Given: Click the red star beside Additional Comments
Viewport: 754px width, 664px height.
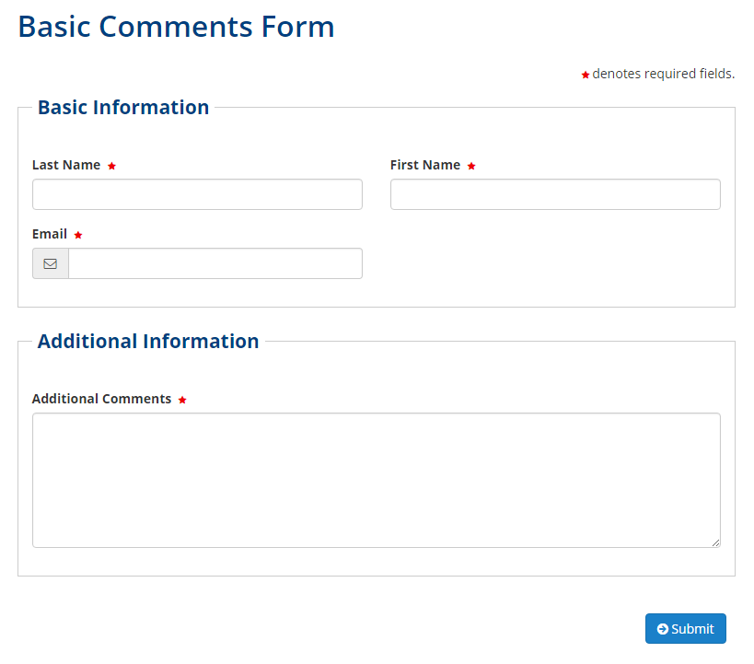Looking at the screenshot, I should [x=182, y=400].
